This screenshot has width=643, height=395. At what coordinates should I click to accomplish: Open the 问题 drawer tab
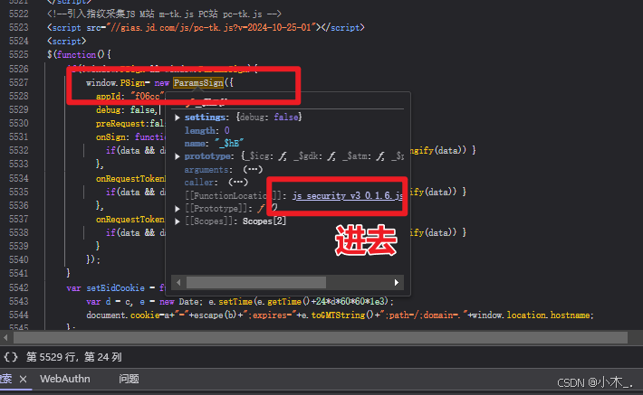click(x=129, y=379)
